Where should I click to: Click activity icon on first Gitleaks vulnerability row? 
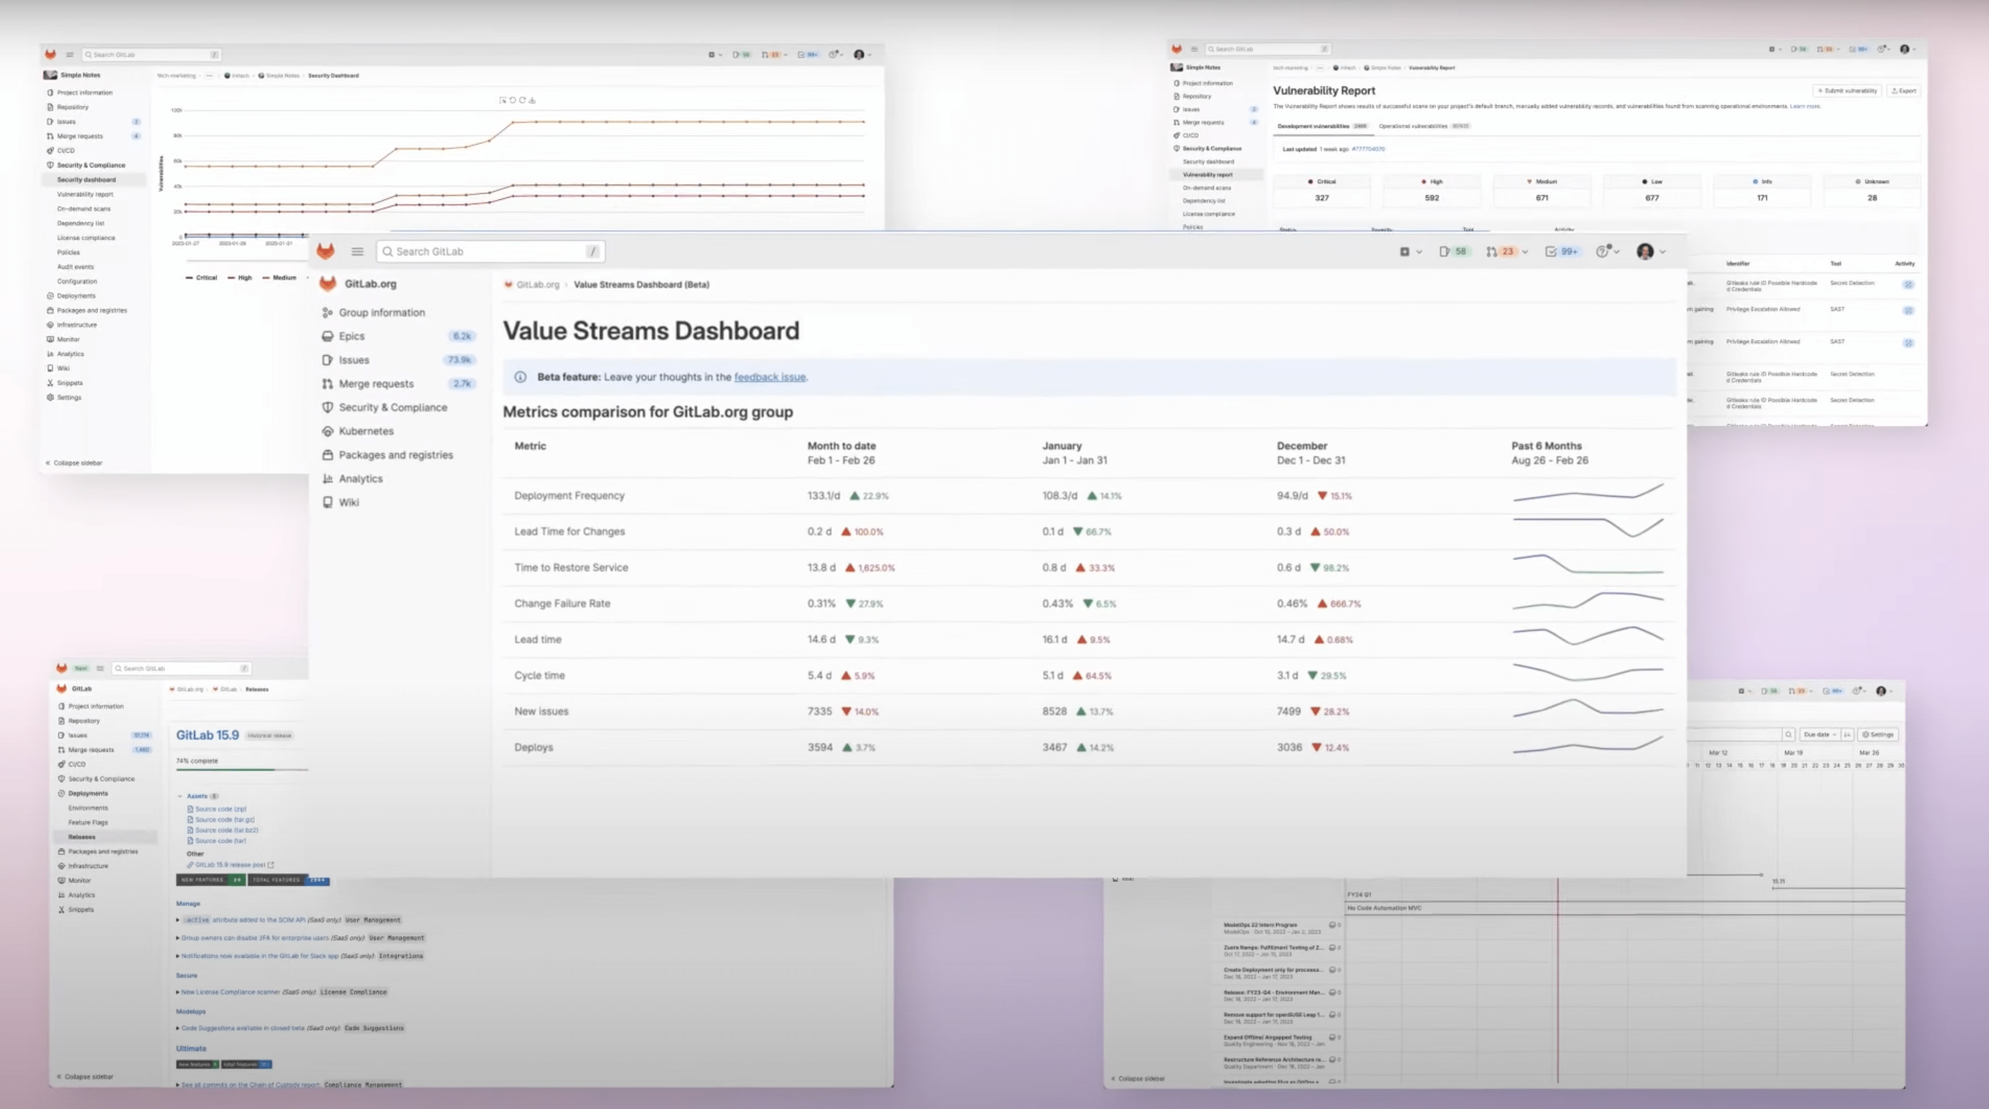click(1908, 284)
